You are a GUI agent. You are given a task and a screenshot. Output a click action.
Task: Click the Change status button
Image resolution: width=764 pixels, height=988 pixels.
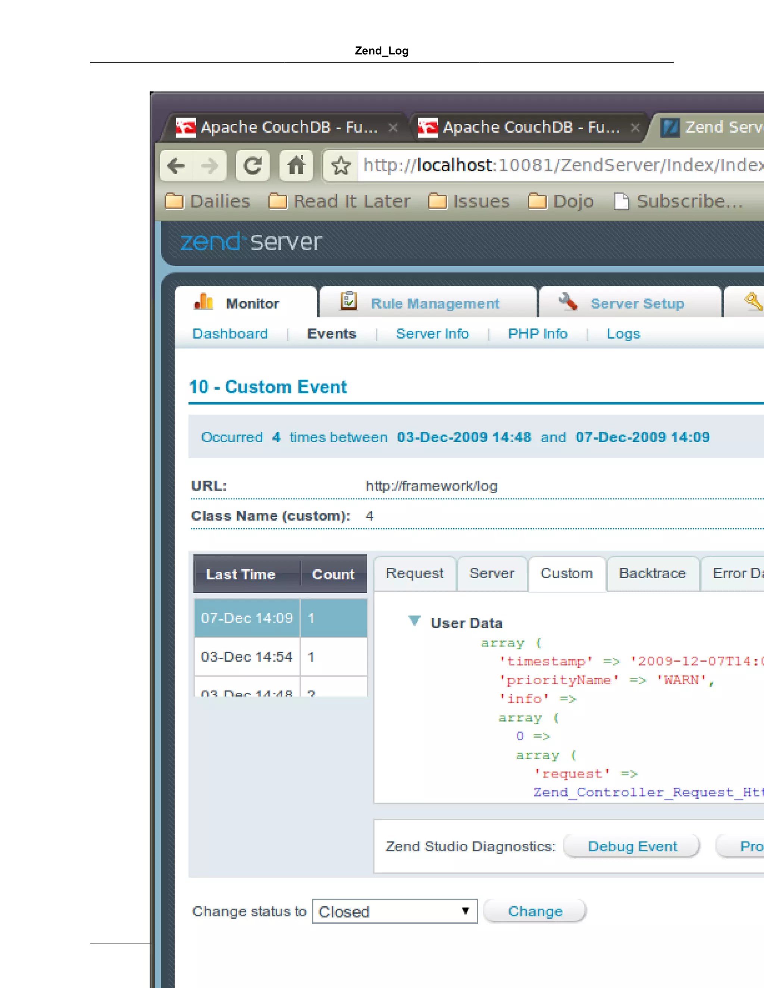point(535,912)
